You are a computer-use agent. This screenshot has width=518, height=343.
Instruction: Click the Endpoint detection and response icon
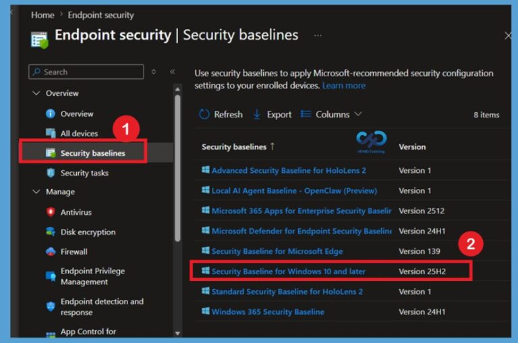click(x=51, y=307)
